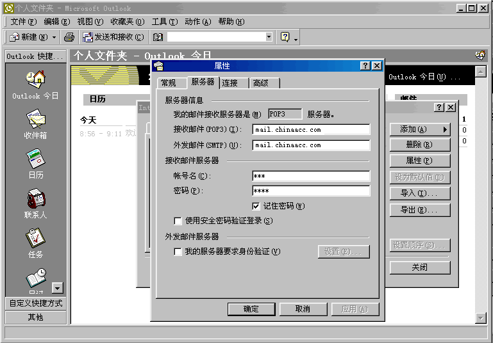This screenshot has height=343, width=493.
Task: Click the 密码 password field
Action: click(x=312, y=191)
